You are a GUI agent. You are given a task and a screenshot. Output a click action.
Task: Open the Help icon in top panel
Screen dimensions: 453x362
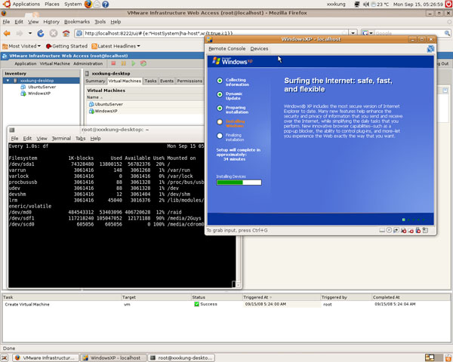tap(106, 4)
